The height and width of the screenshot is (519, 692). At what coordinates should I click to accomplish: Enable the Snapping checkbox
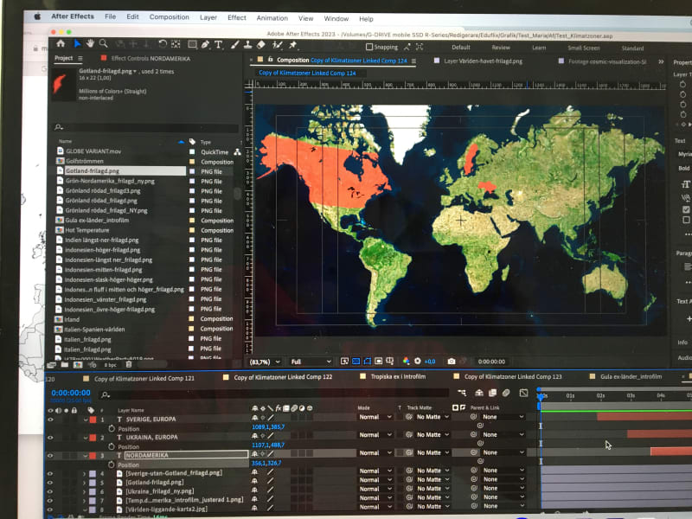pyautogui.click(x=370, y=48)
